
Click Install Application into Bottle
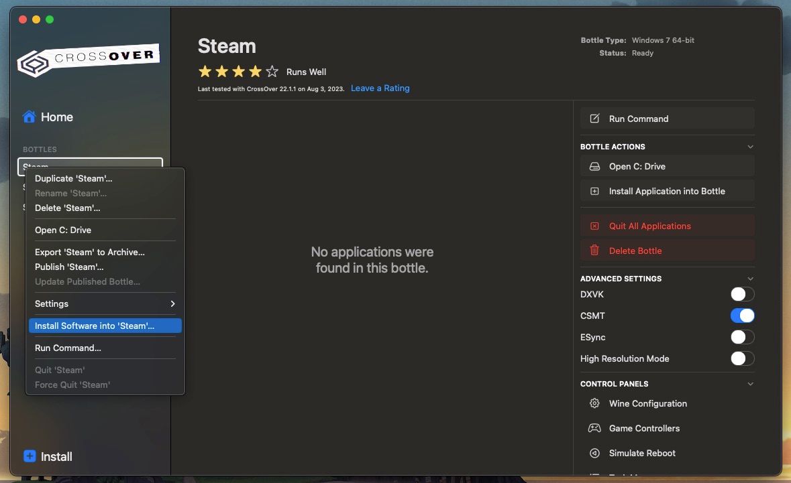tap(667, 192)
